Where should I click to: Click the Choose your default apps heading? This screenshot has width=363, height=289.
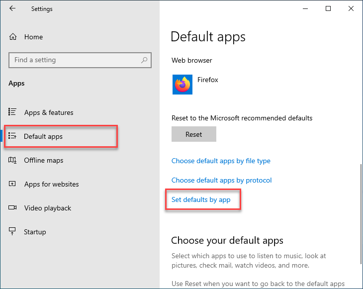pos(227,241)
